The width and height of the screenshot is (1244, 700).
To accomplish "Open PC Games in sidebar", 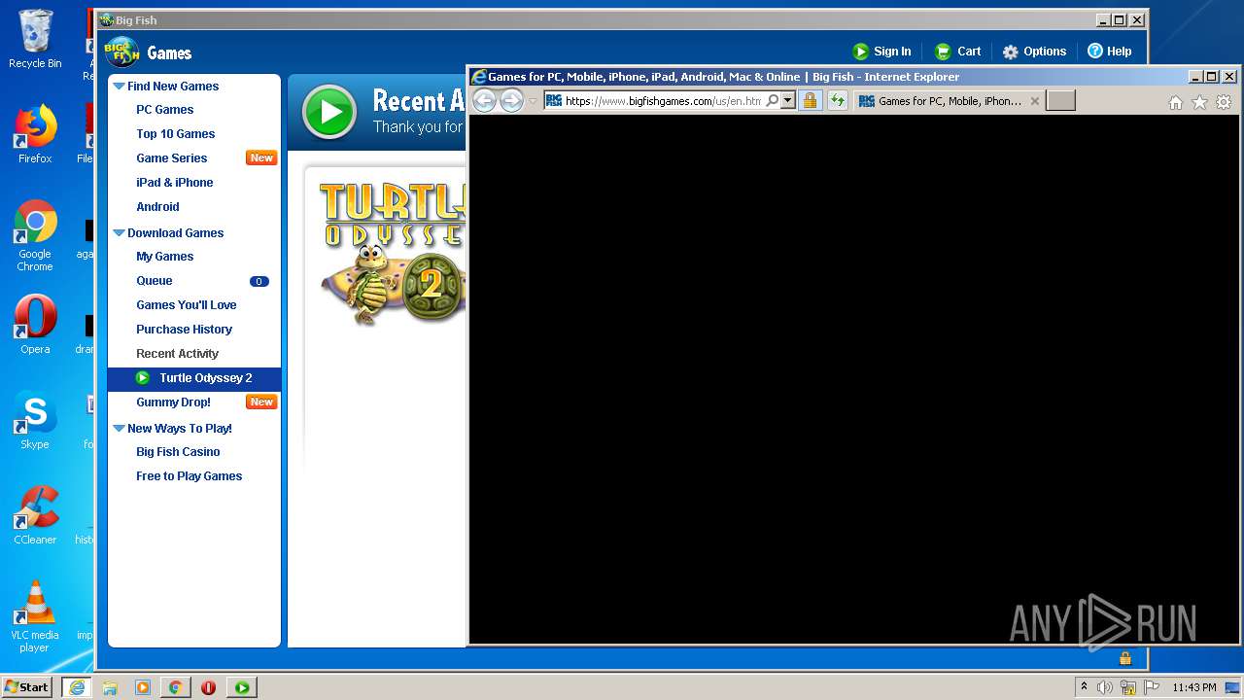I will [164, 110].
